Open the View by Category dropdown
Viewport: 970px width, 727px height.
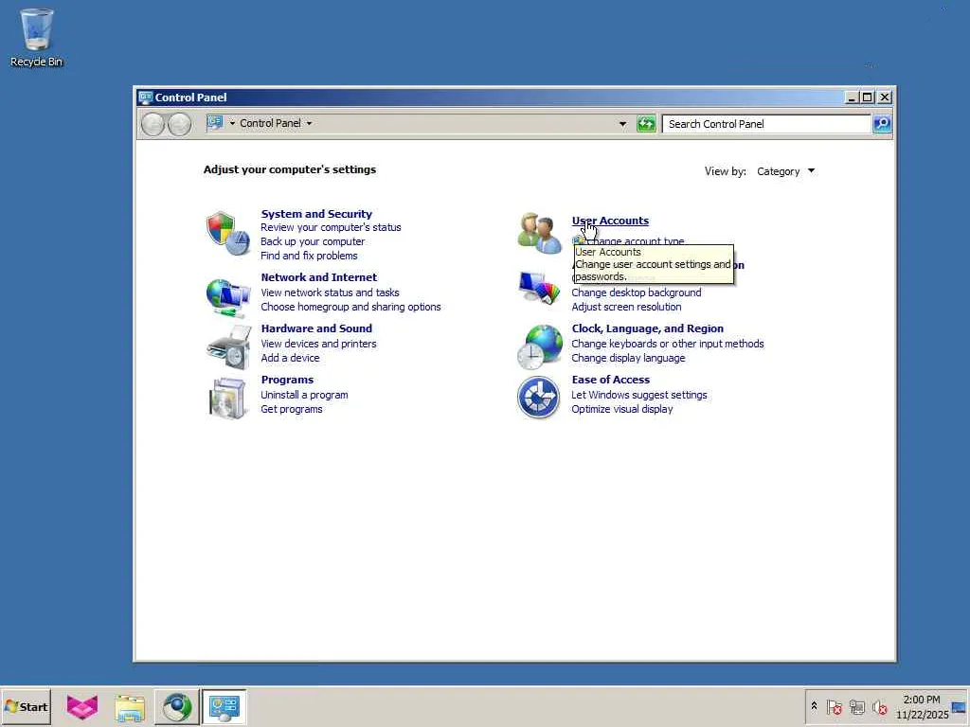[x=785, y=171]
